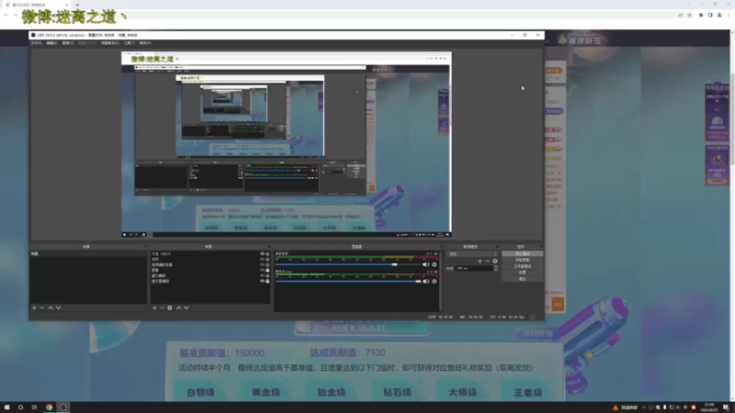Open the Windows Start menu
Viewport: 735px width, 413px height.
[6, 407]
